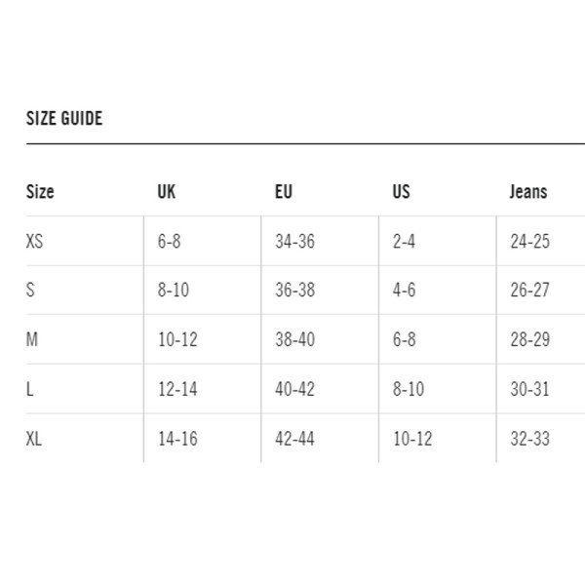
Task: Select the UK column header
Action: tap(167, 192)
